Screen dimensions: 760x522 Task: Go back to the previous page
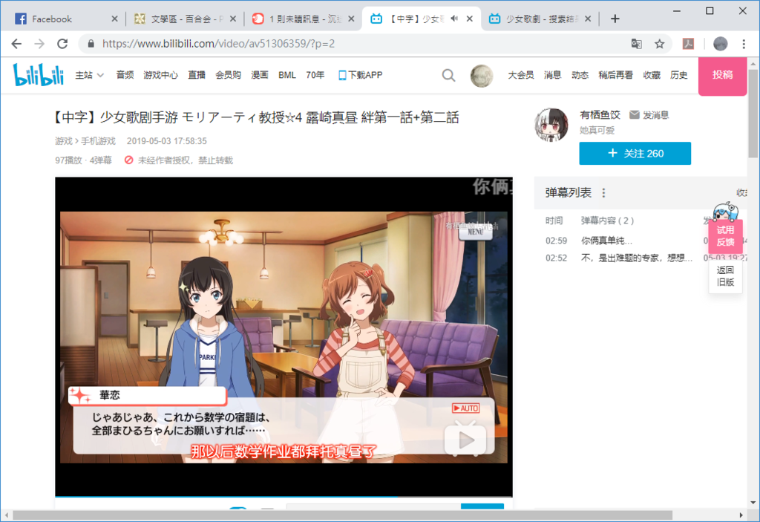(16, 44)
